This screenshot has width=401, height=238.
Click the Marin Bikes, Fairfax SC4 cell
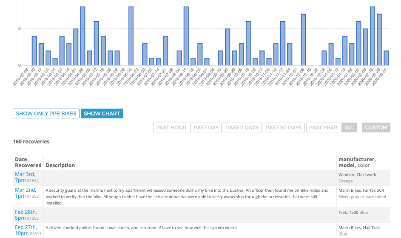click(361, 190)
